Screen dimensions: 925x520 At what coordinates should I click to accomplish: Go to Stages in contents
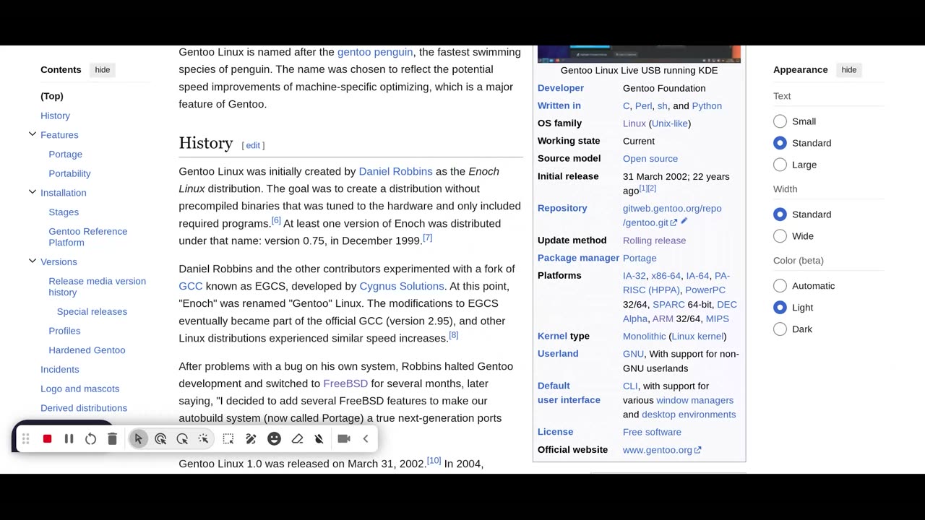coord(64,212)
